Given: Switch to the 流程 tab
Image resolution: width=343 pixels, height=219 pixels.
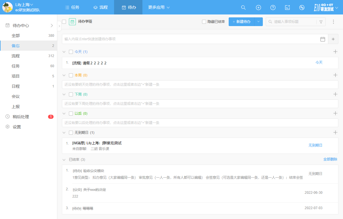Looking at the screenshot, I should (x=100, y=7).
